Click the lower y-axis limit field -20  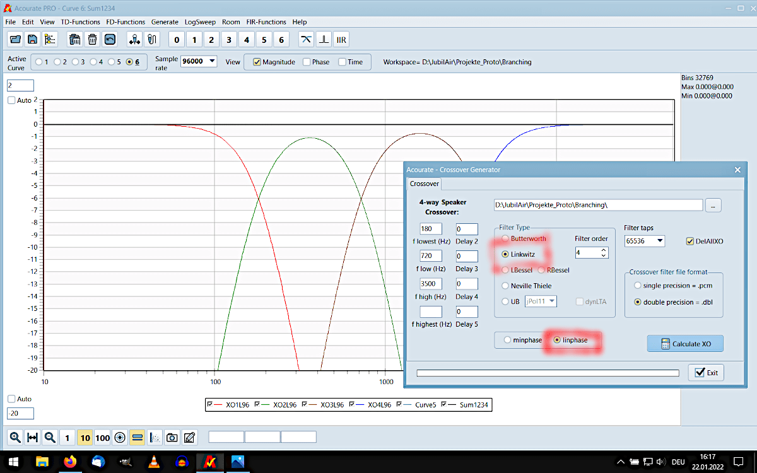[20, 414]
